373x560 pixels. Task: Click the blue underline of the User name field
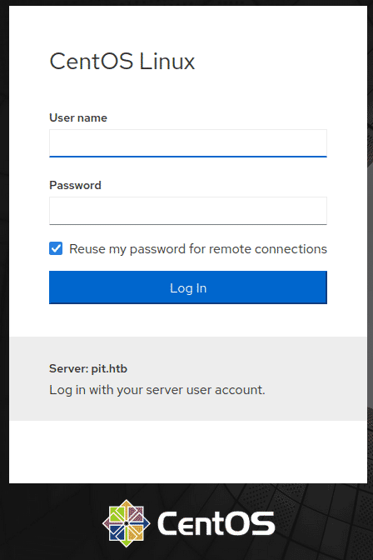188,157
